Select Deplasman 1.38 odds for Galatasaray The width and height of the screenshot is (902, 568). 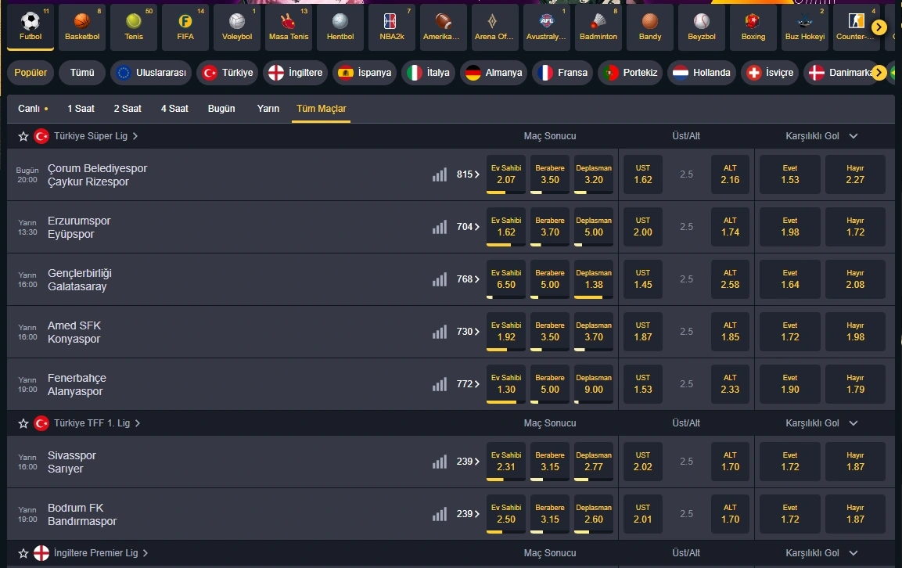[x=594, y=279]
